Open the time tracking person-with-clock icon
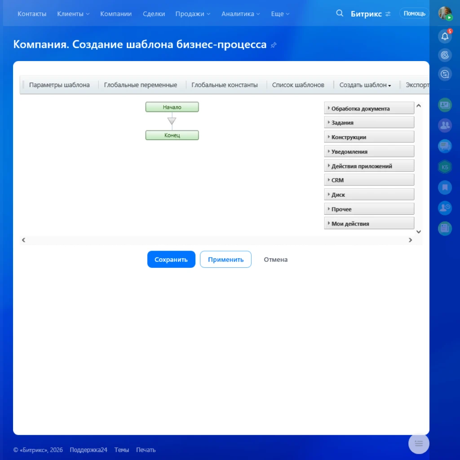The width and height of the screenshot is (460, 460). coord(444,208)
